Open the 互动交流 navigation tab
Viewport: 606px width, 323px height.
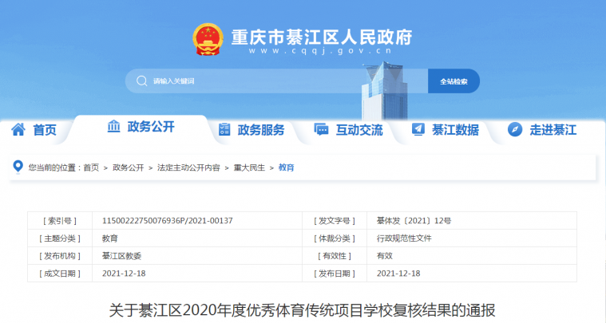pyautogui.click(x=358, y=130)
